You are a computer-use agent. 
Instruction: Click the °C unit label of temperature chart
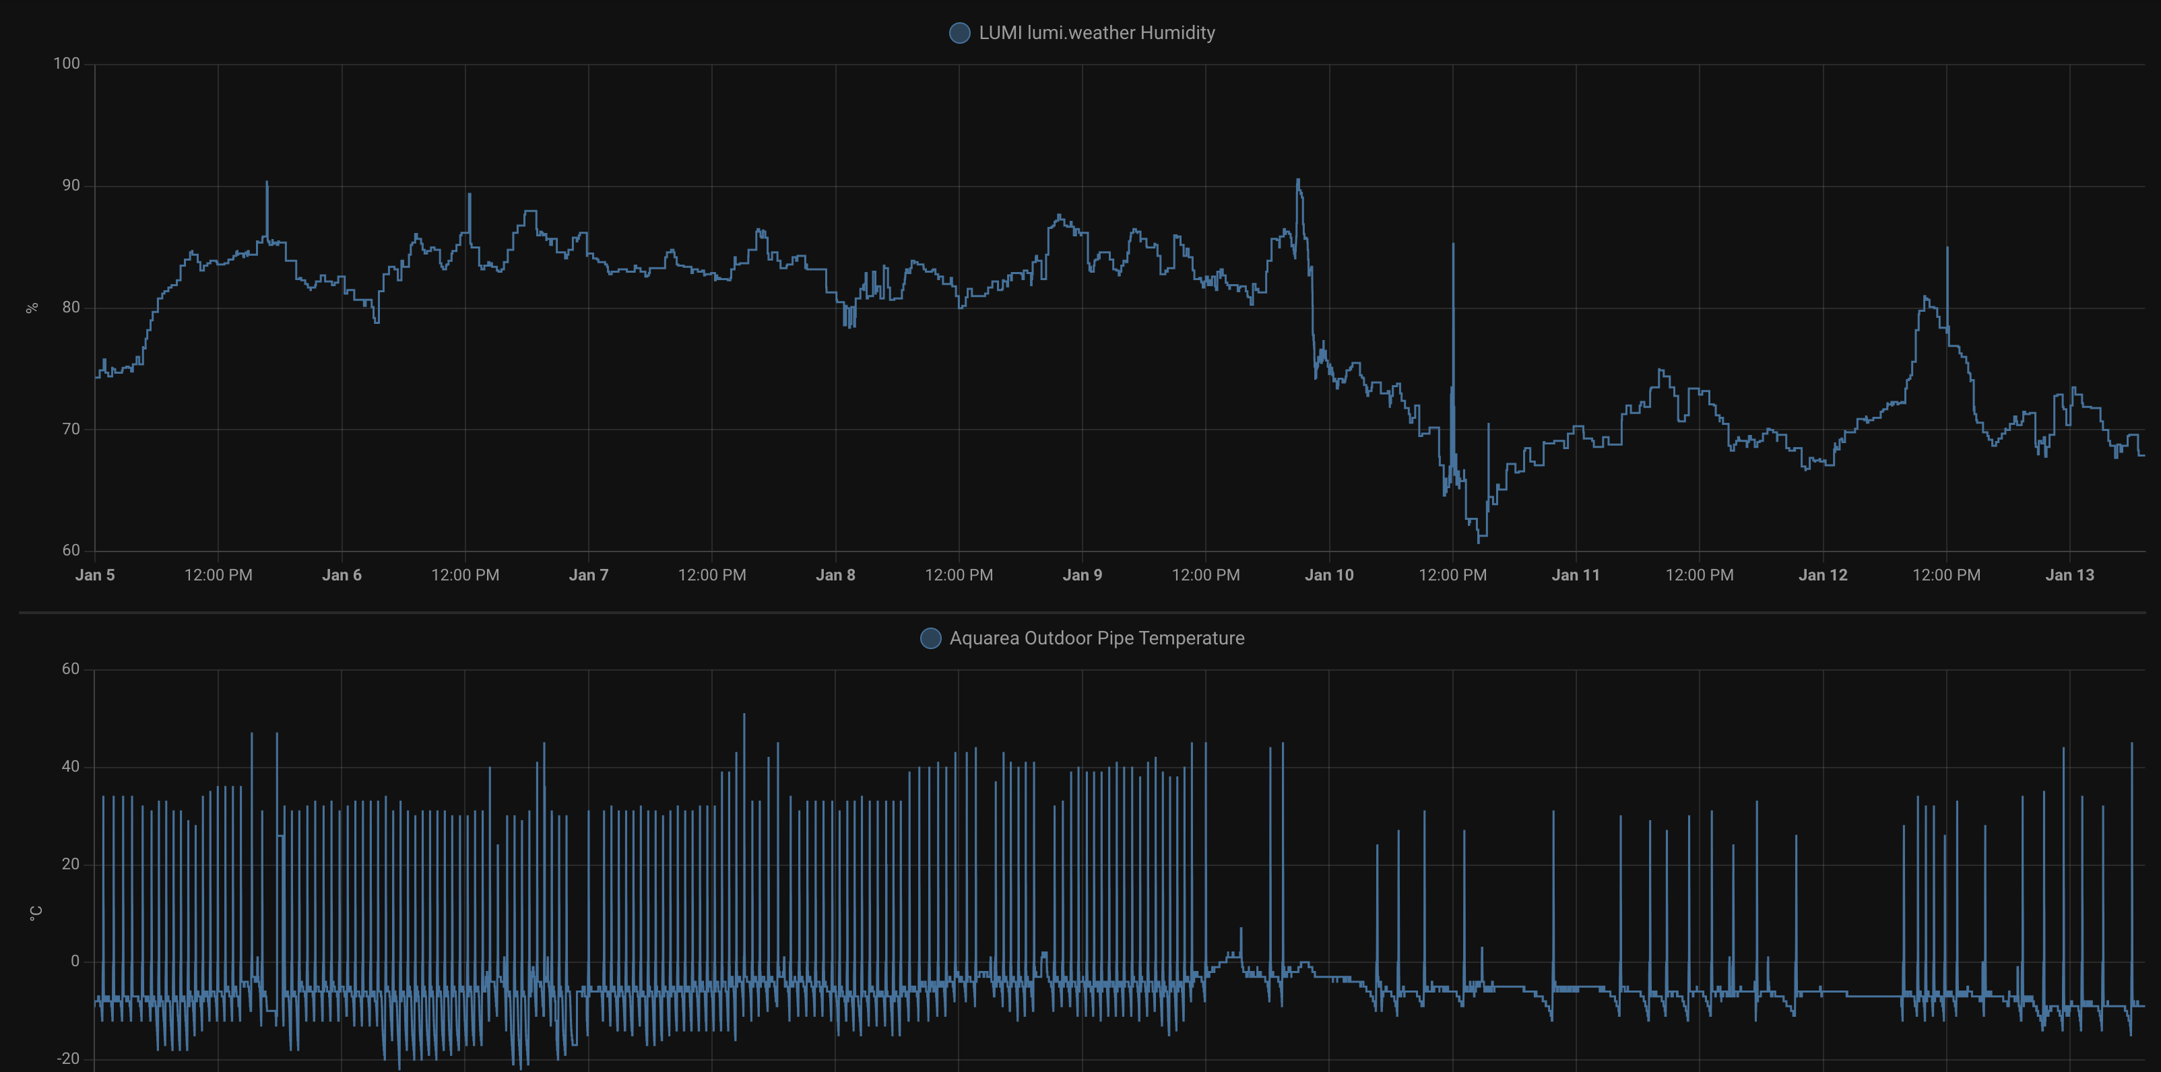(x=35, y=912)
